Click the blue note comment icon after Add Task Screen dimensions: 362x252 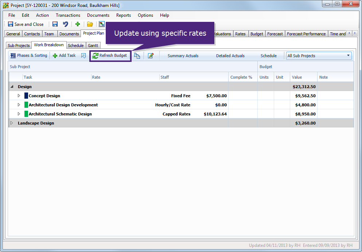[83, 56]
